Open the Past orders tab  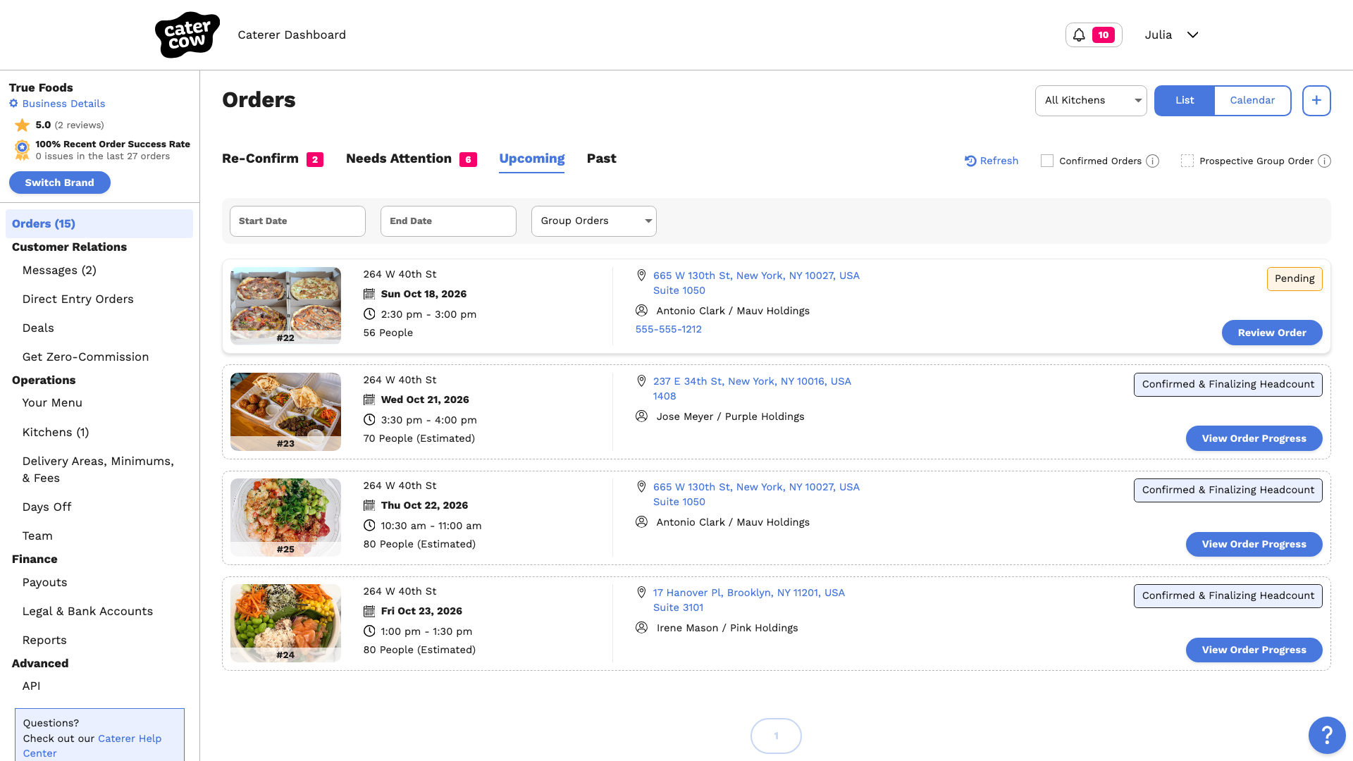click(x=602, y=159)
